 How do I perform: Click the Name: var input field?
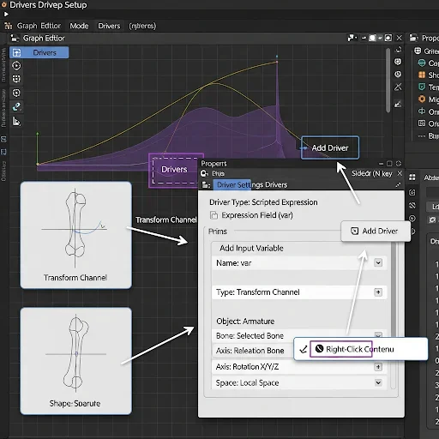coord(299,263)
